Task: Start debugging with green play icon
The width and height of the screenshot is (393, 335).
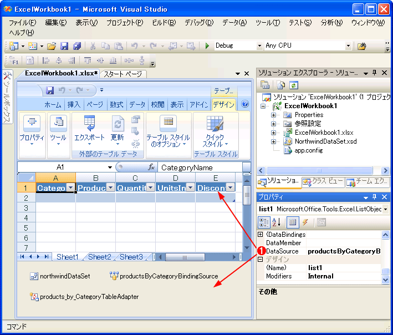Action: click(x=207, y=45)
